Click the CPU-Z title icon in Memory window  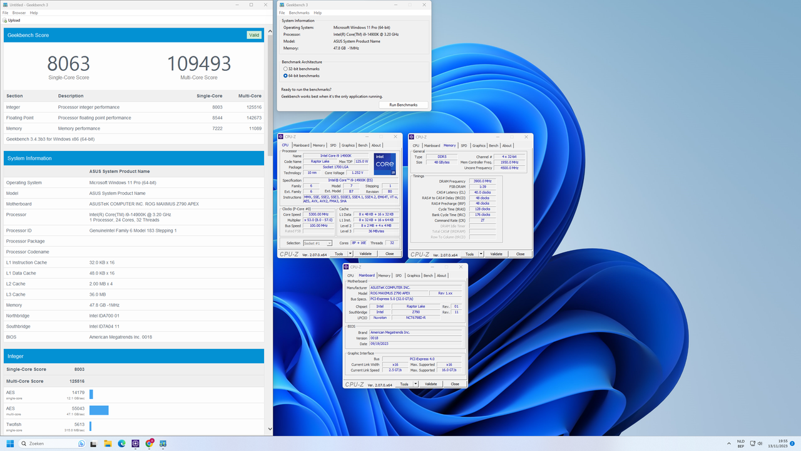coord(412,137)
